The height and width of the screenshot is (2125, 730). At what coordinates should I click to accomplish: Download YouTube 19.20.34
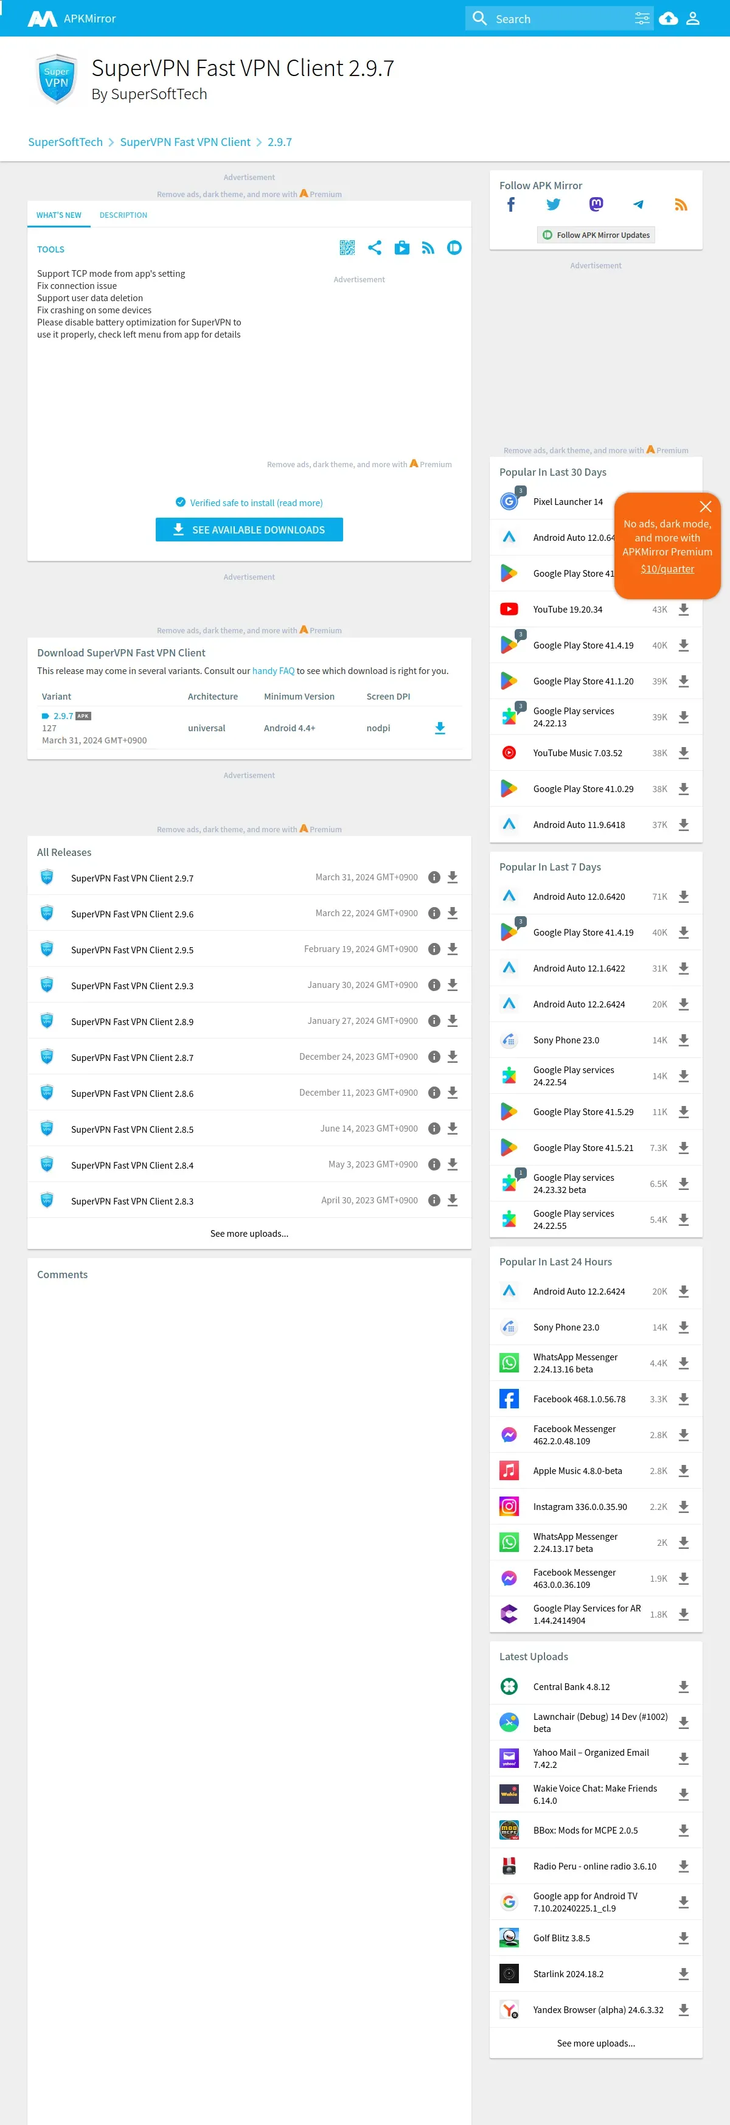[684, 610]
